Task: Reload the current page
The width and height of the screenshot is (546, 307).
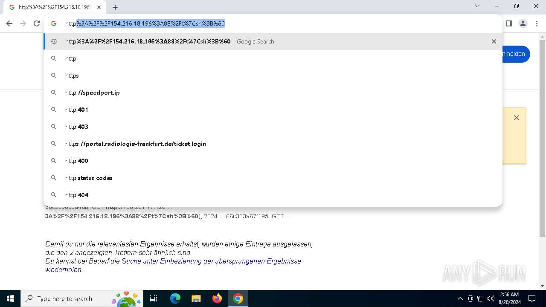Action: [x=37, y=23]
